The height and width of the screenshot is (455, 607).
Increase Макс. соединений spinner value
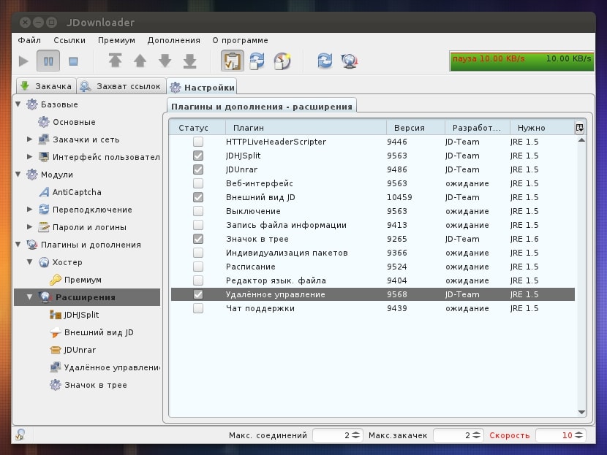click(355, 433)
